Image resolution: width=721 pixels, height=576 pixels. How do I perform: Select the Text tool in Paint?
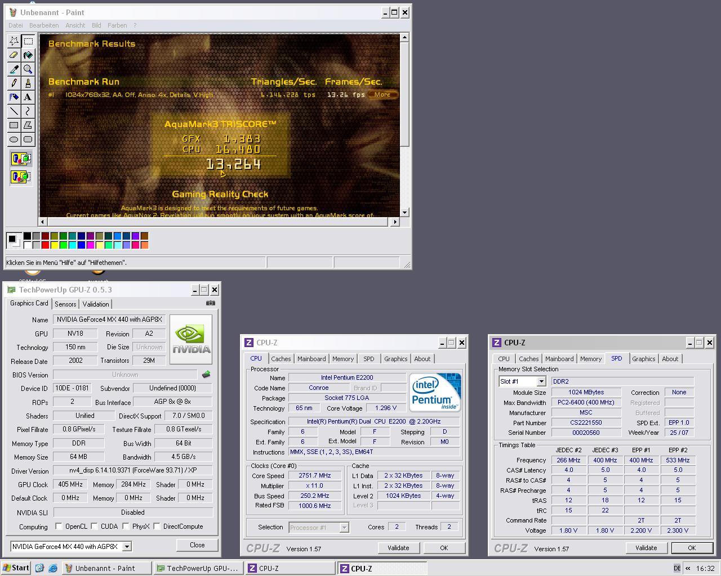tap(28, 97)
